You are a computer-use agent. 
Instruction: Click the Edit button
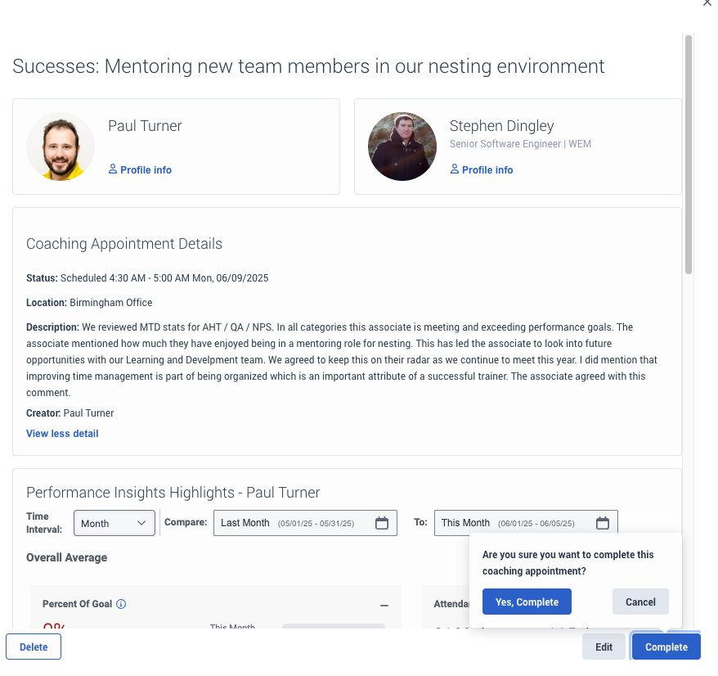(x=604, y=647)
